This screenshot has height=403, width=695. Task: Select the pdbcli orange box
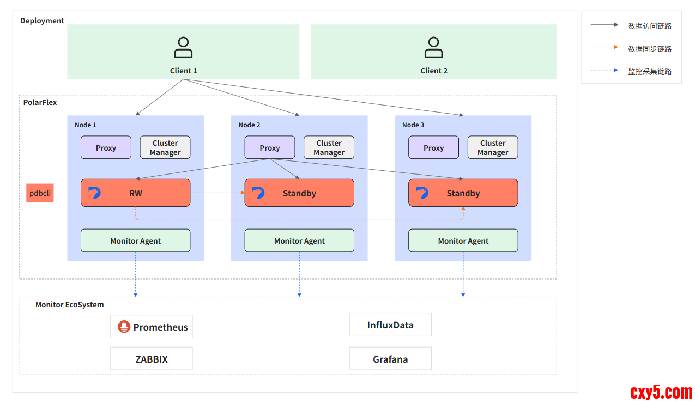click(40, 193)
